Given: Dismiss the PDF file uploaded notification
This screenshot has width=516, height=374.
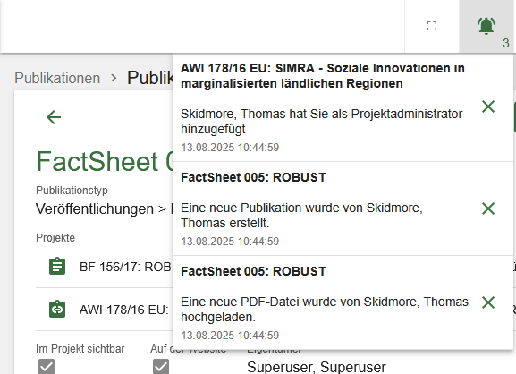Looking at the screenshot, I should click(x=488, y=302).
